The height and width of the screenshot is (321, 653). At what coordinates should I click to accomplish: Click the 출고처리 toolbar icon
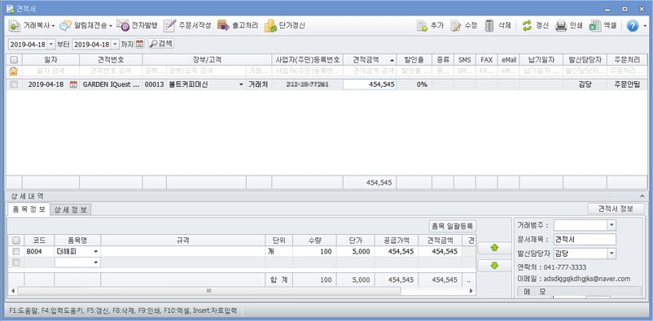coord(223,26)
